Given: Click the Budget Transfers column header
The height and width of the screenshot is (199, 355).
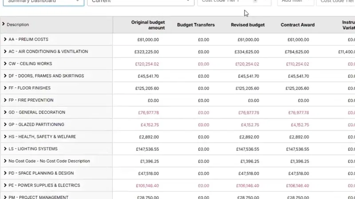Looking at the screenshot, I should pos(196,25).
